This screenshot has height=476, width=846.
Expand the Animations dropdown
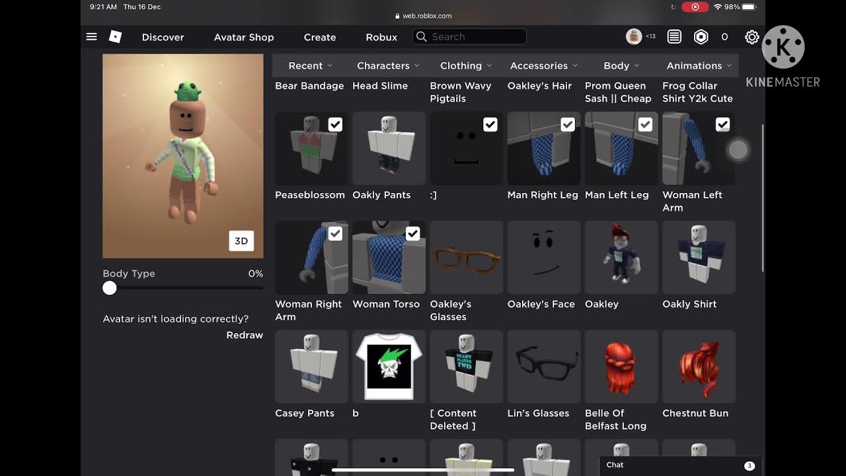[x=699, y=65]
